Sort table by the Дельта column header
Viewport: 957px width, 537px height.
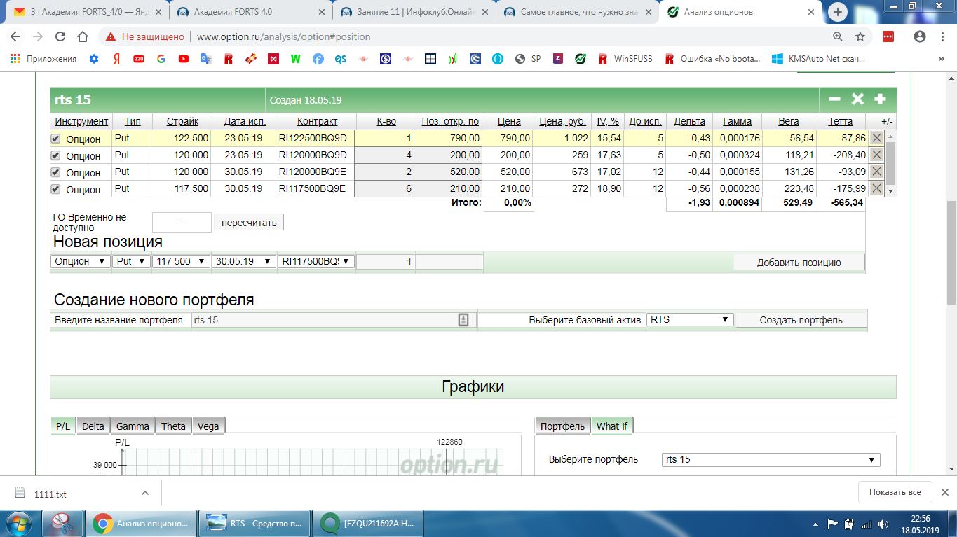click(x=689, y=121)
